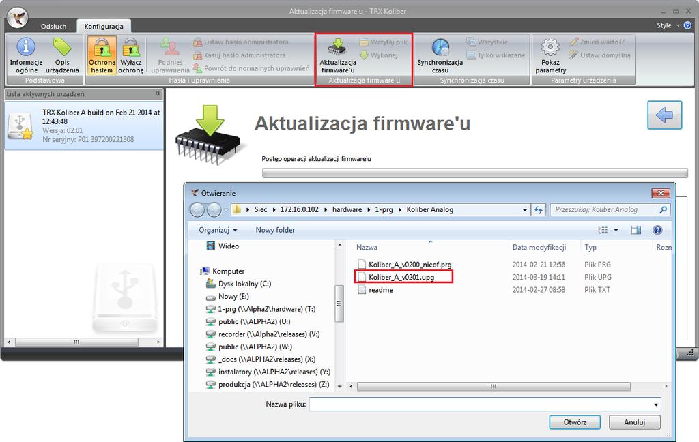Click 172.16.0.102 in address path
The image size is (699, 442).
click(300, 209)
